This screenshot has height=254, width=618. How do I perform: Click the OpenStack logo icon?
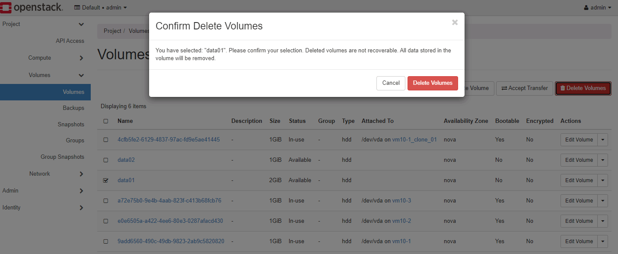point(7,7)
